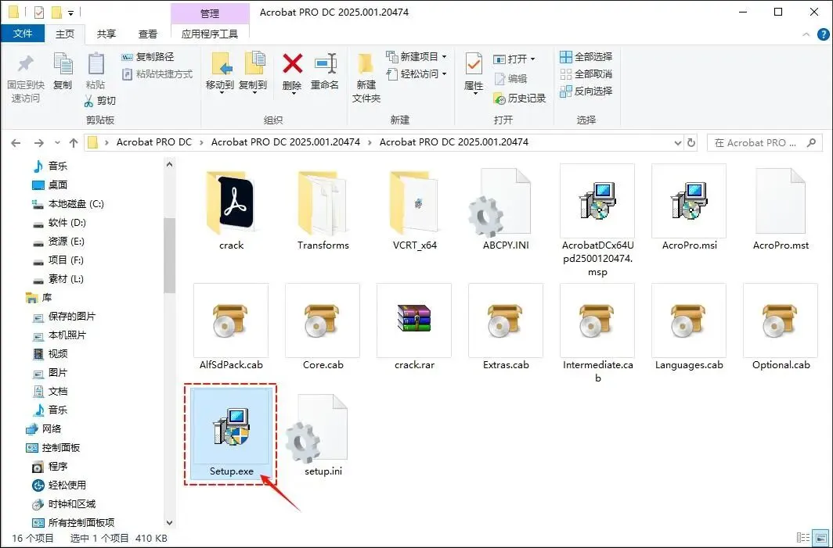Select the Intermediate.cab file

click(597, 333)
